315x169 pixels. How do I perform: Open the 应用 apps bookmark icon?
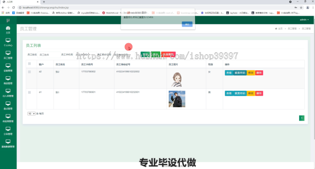click(x=6, y=13)
